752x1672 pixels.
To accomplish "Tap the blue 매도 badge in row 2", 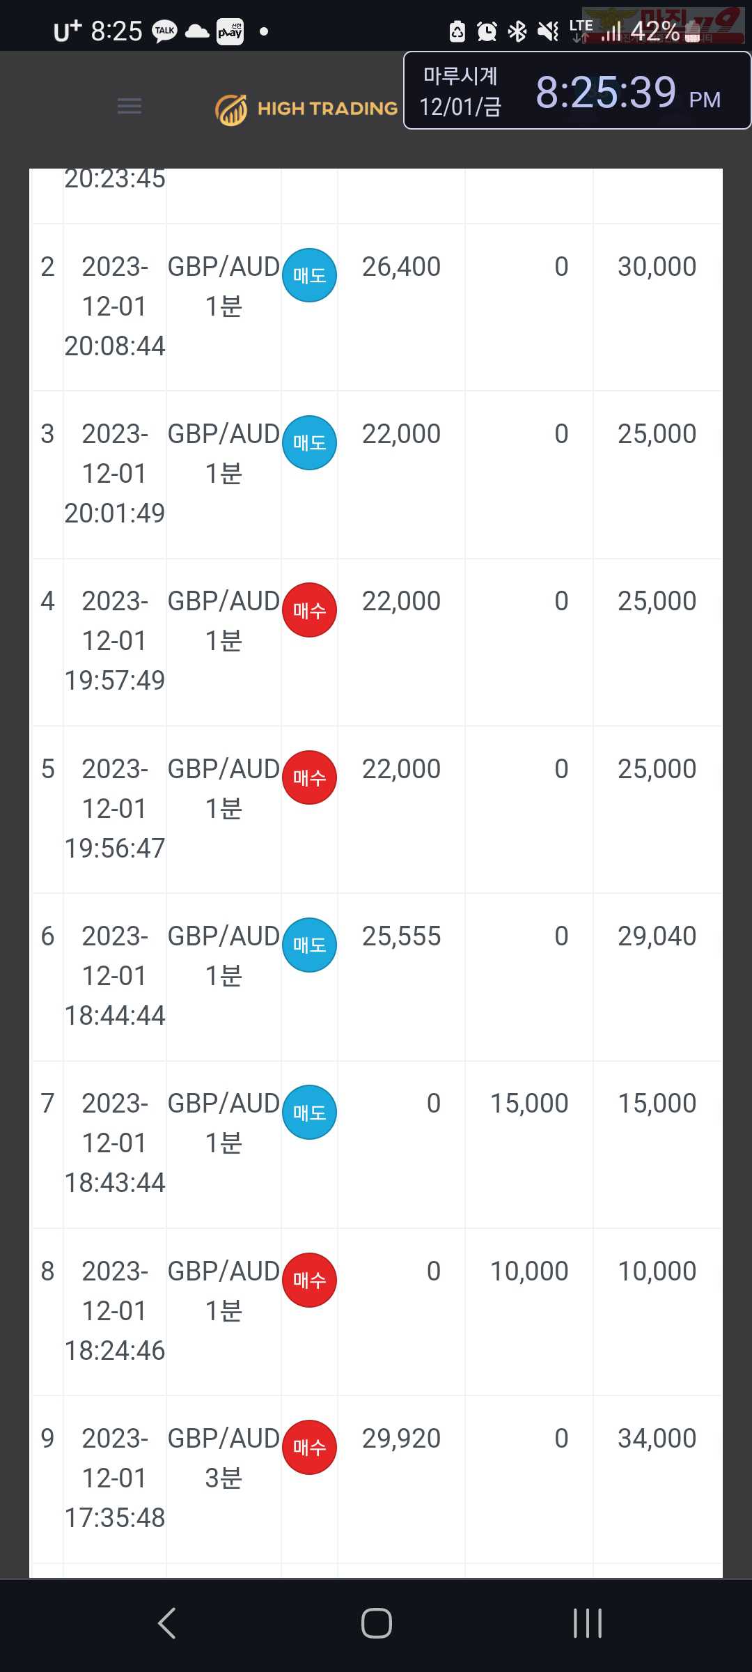I will 309,275.
